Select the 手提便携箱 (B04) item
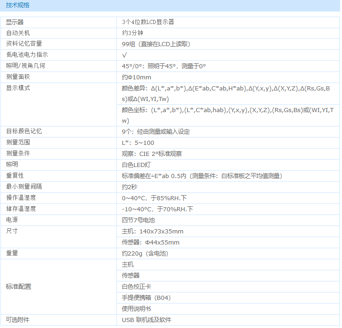Image resolution: width=342 pixels, height=328 pixels. [x=146, y=298]
